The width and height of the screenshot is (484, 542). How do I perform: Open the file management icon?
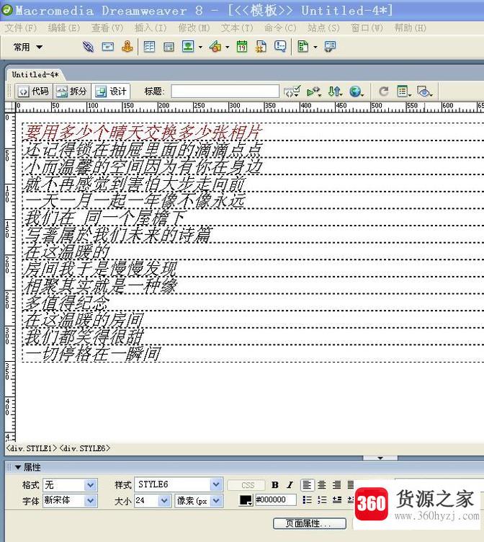pos(335,92)
